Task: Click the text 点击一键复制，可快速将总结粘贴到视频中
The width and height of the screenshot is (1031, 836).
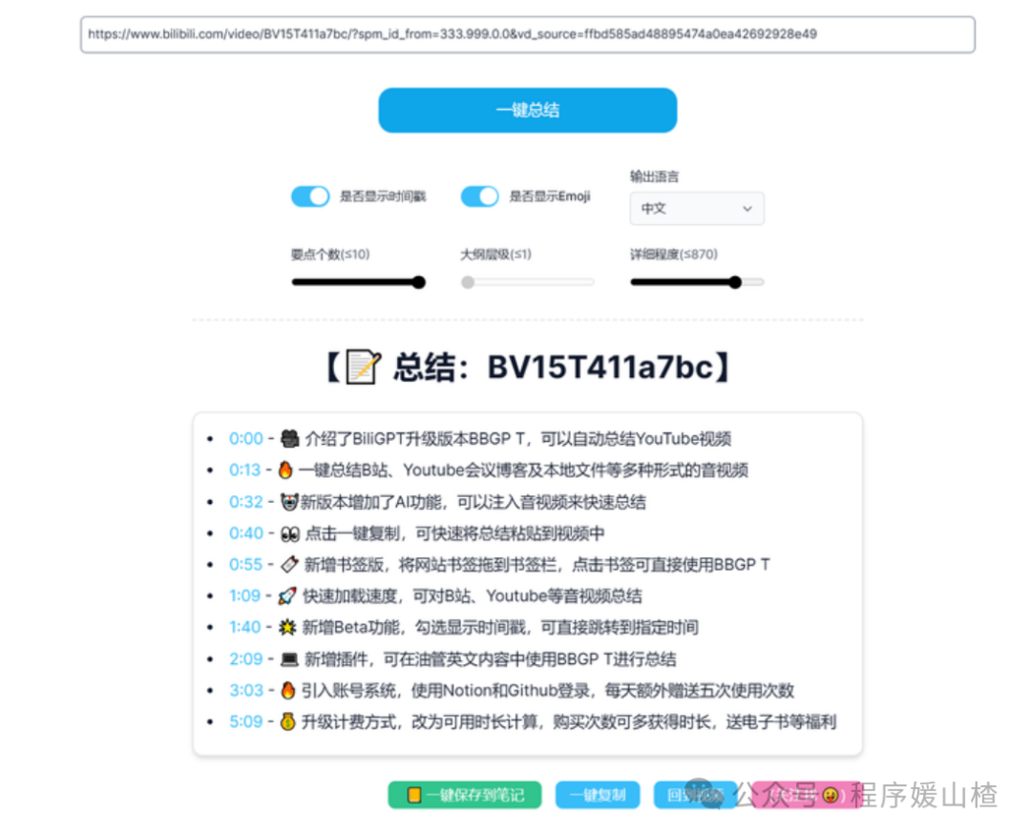Action: (455, 533)
